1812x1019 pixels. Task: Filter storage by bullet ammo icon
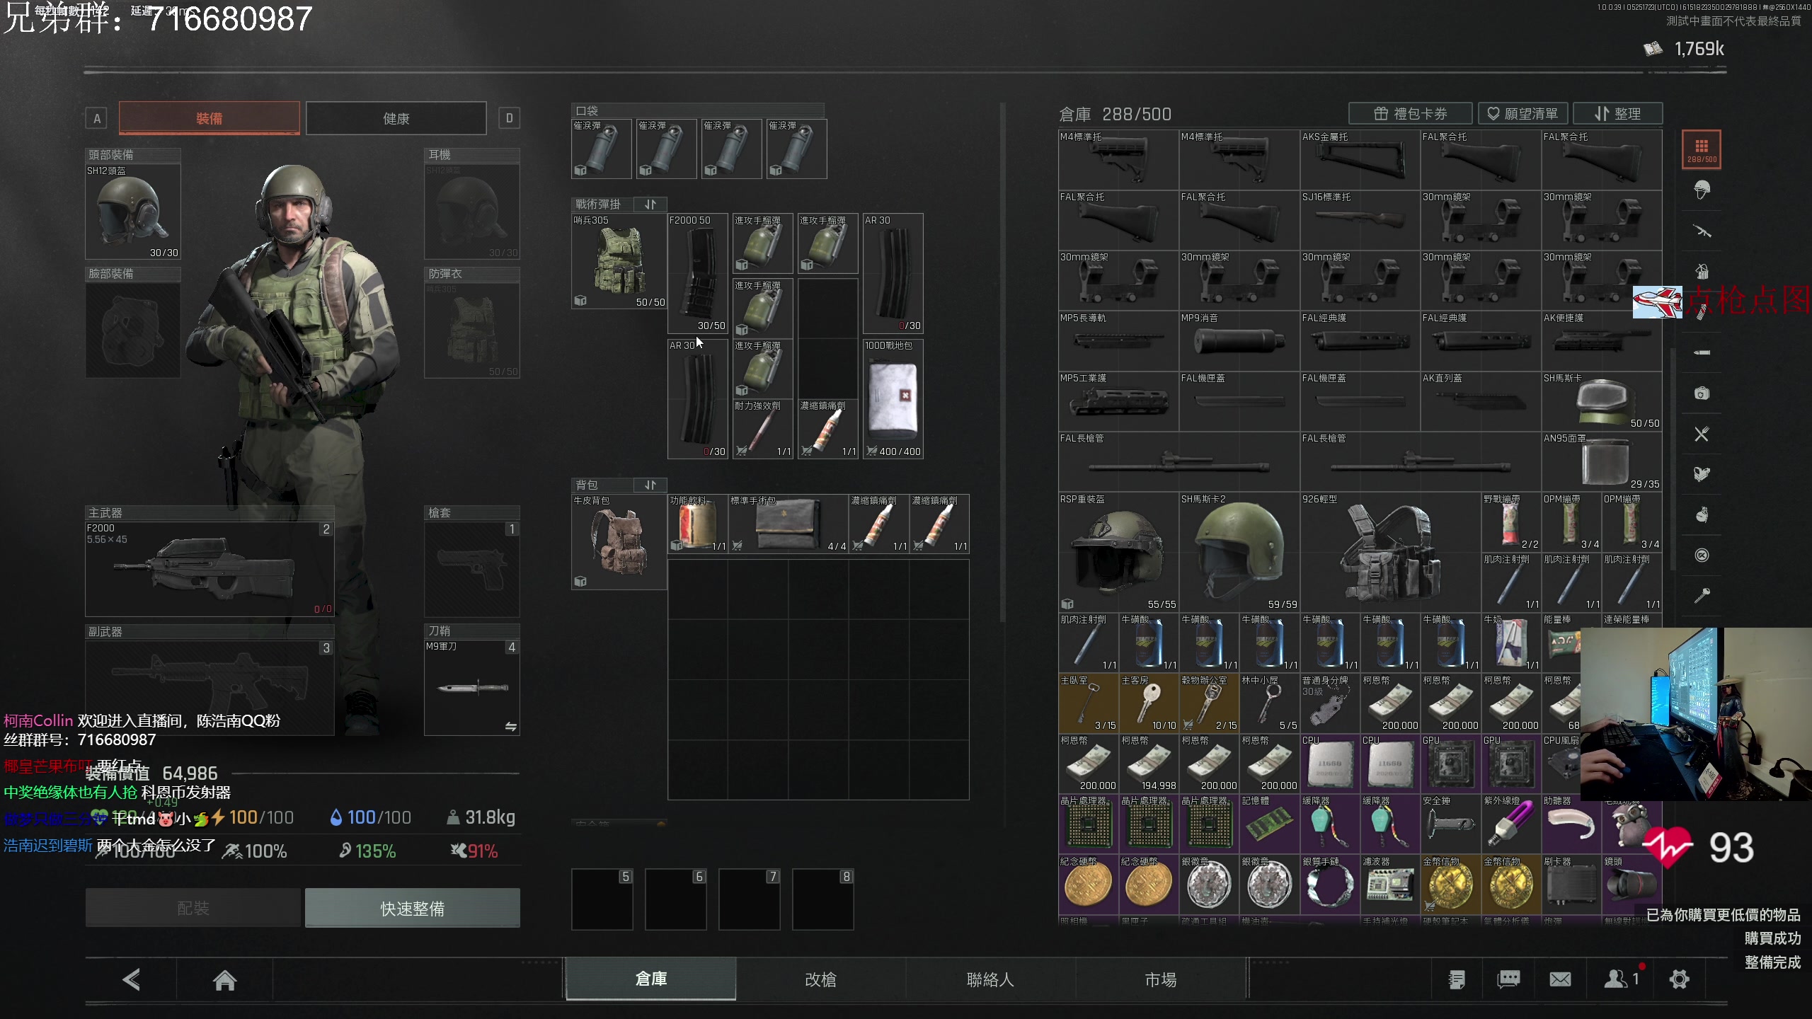click(1702, 352)
